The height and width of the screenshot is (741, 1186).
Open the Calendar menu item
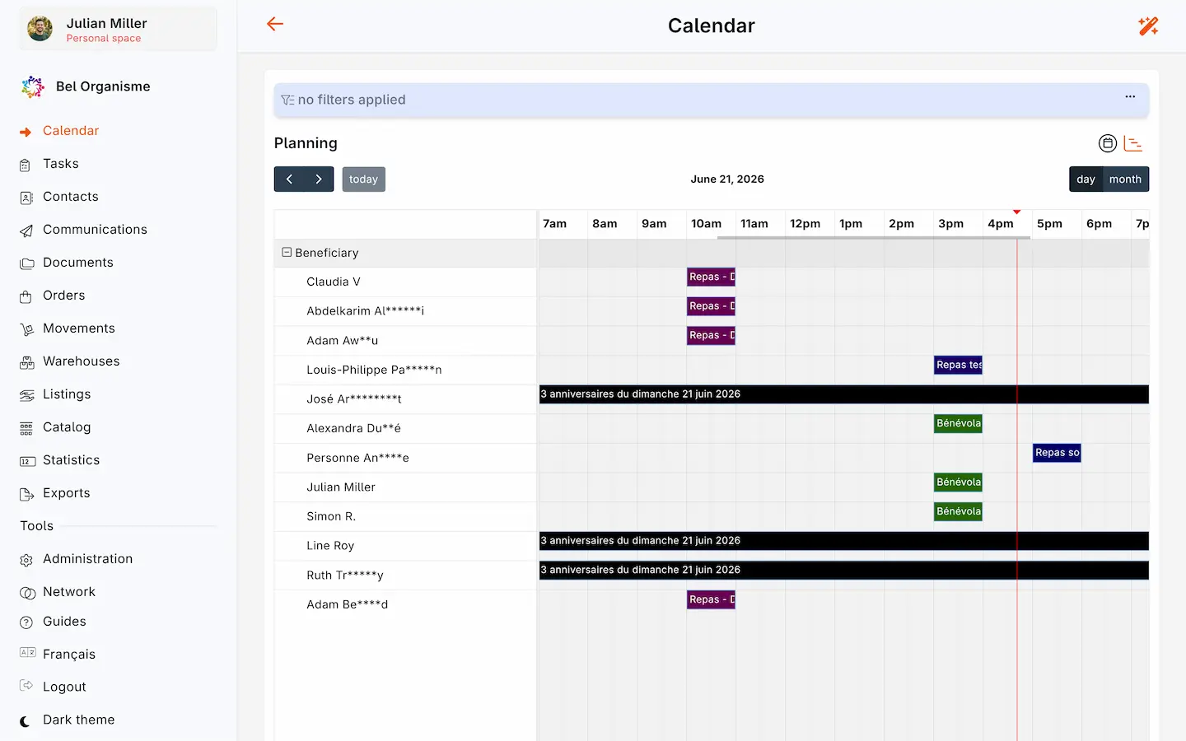tap(71, 131)
